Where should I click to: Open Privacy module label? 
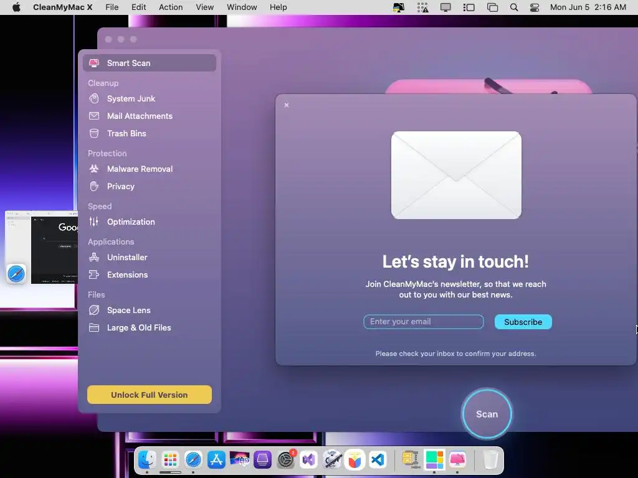point(120,186)
